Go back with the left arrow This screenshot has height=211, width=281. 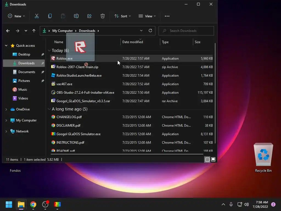pos(8,31)
